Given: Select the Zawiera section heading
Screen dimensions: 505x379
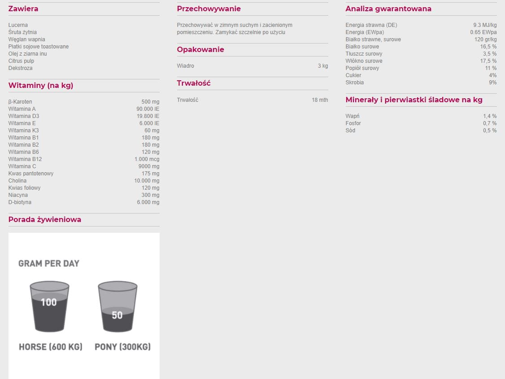Looking at the screenshot, I should pyautogui.click(x=23, y=9).
